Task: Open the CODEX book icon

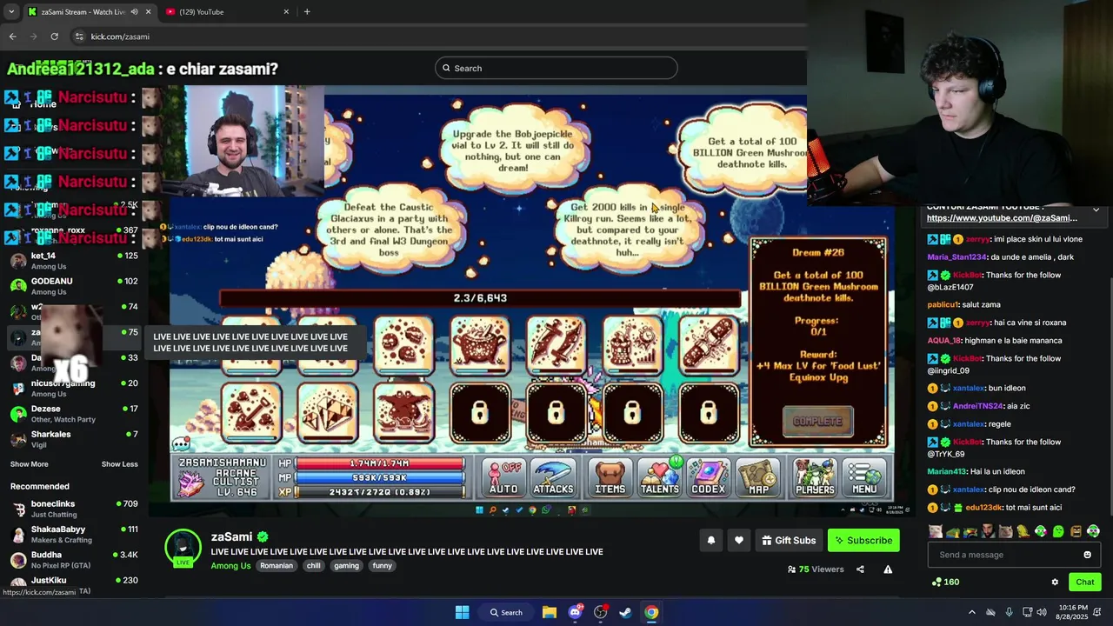Action: click(708, 477)
